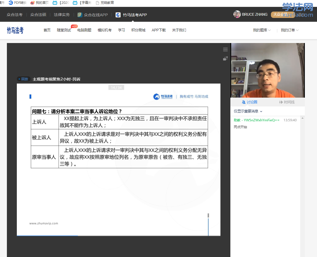Click the 问题七 table heading
The image size is (317, 257).
(77, 111)
